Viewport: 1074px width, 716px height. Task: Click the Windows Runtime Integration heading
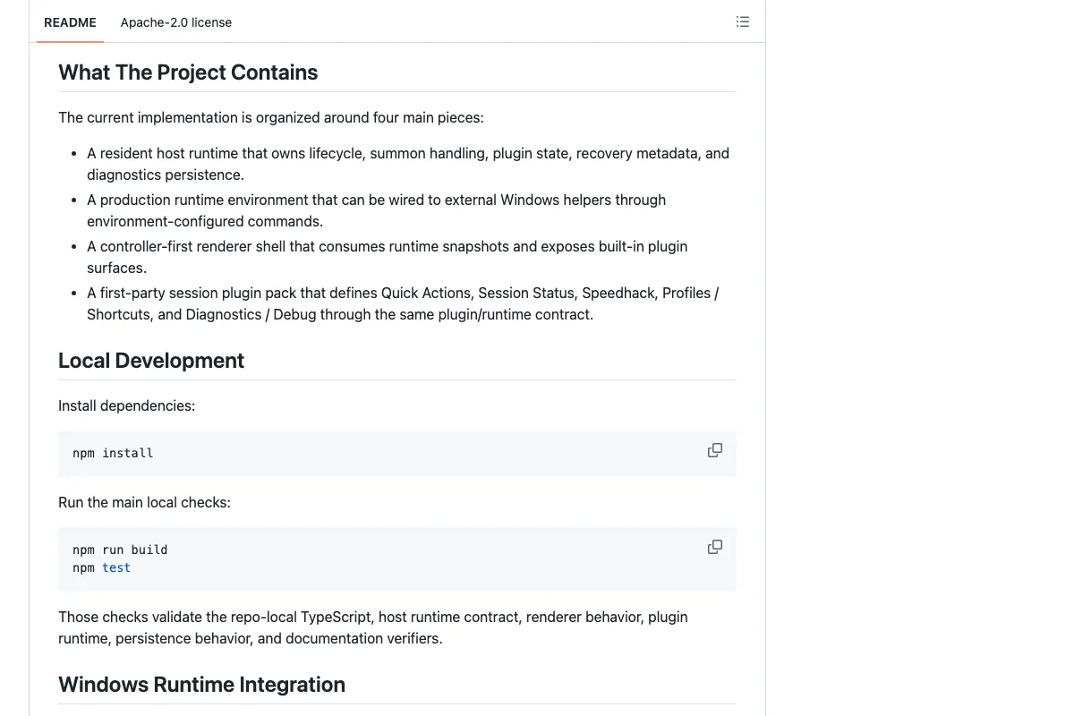coord(201,685)
